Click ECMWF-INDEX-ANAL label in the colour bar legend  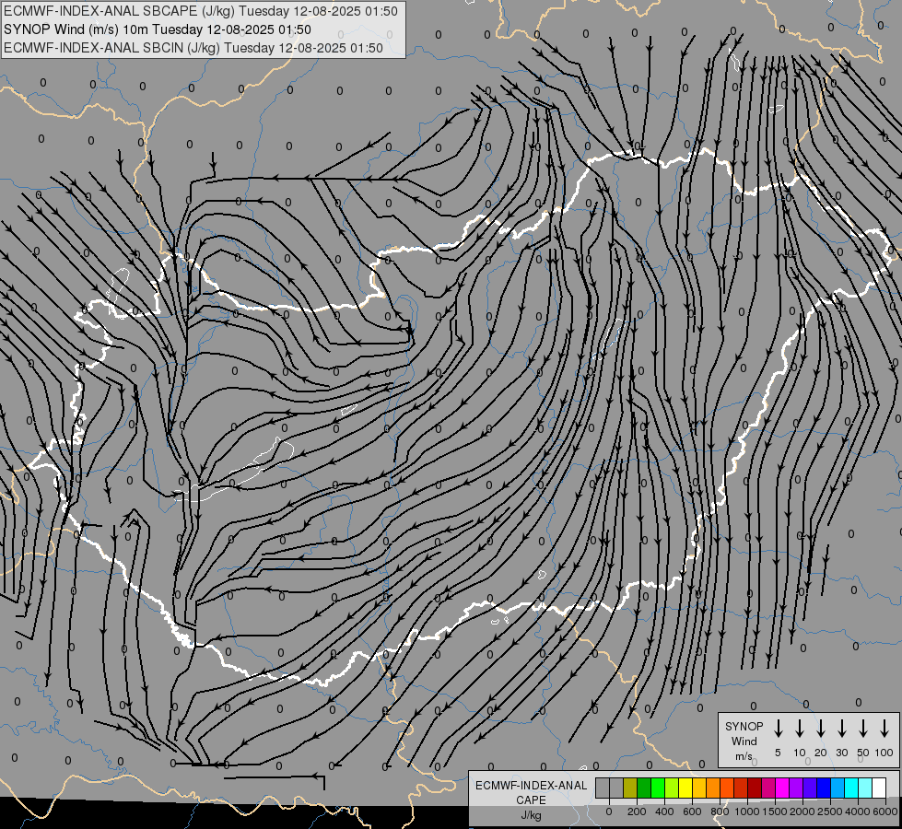(532, 786)
